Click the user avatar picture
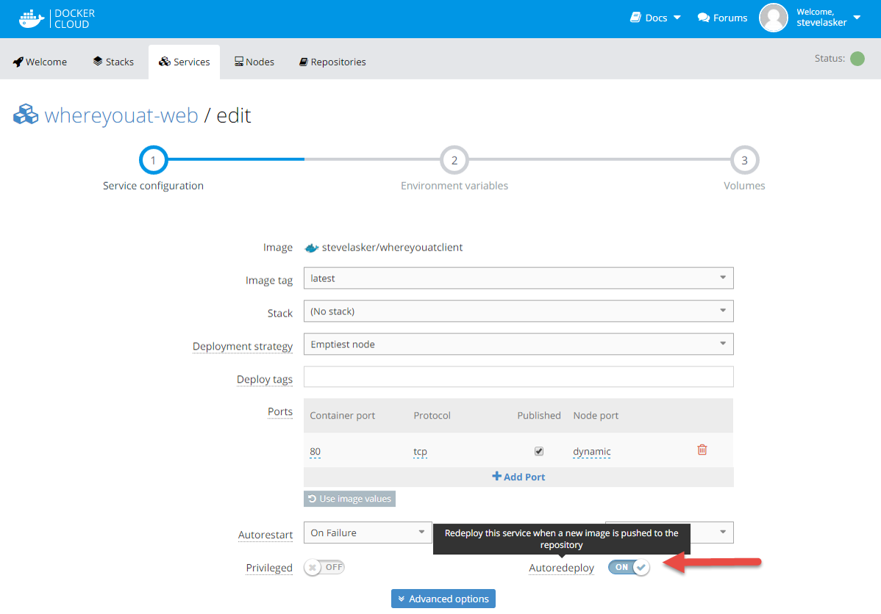The height and width of the screenshot is (614, 881). coord(773,18)
